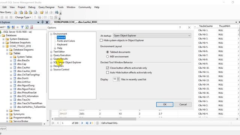Click the Open File folder icon in toolbar
The height and width of the screenshot is (135, 240).
(42, 12)
